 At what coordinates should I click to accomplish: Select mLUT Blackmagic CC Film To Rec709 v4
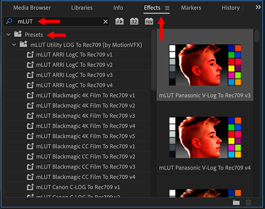(x=85, y=177)
